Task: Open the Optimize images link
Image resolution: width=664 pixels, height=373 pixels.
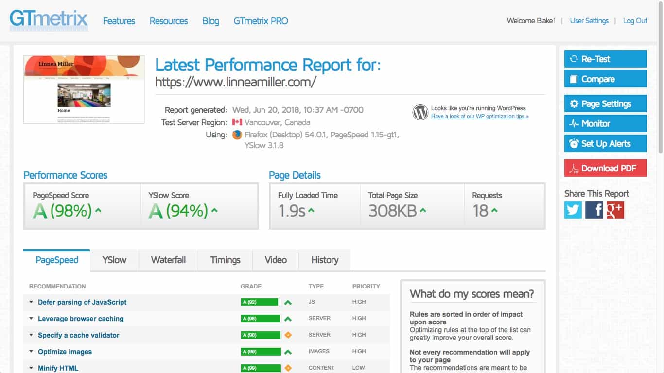Action: tap(65, 352)
